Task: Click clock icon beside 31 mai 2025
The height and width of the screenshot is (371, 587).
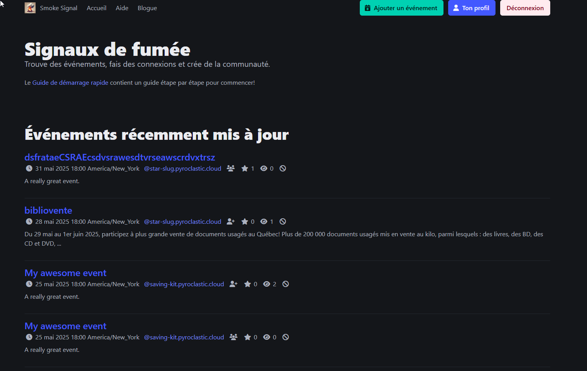Action: [29, 168]
